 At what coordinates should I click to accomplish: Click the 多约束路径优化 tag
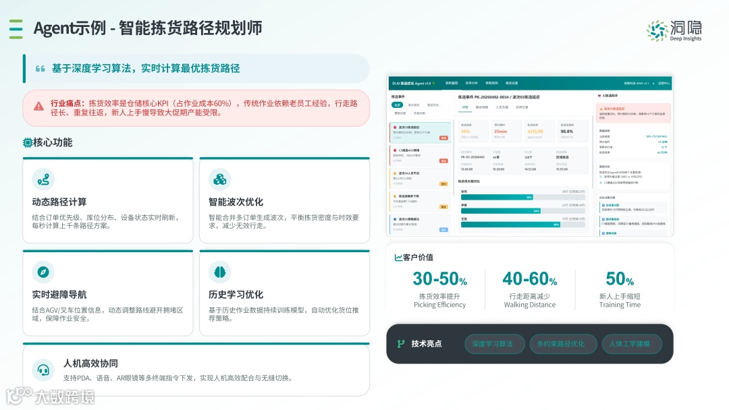(563, 344)
